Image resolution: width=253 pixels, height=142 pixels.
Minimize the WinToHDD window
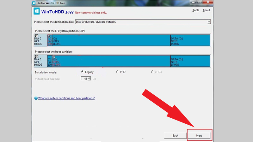(194, 2)
